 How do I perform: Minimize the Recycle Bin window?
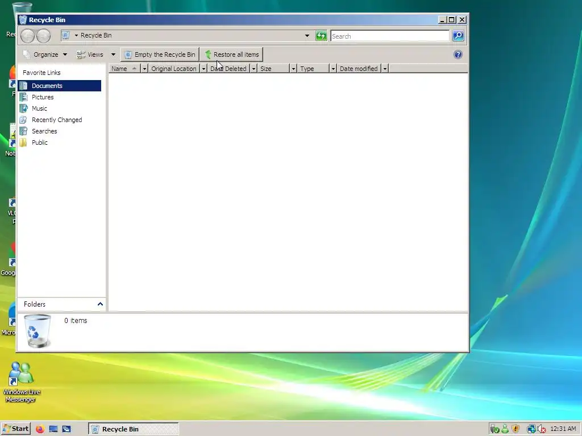tap(442, 20)
